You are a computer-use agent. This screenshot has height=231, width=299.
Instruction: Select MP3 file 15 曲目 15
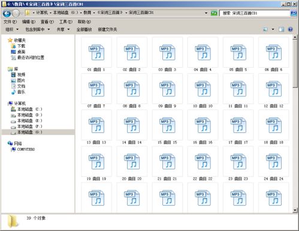click(167, 127)
